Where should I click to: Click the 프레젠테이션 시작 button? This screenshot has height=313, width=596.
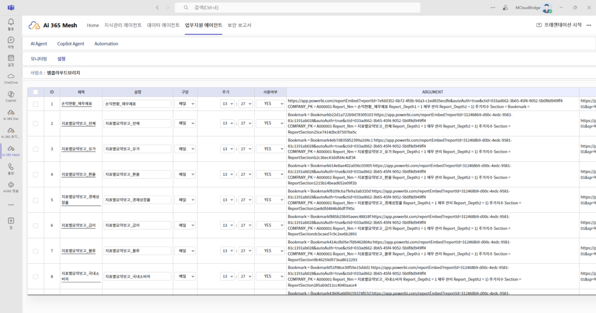coord(559,25)
